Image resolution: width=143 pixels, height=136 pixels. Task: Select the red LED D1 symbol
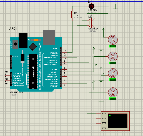pos(91,6)
